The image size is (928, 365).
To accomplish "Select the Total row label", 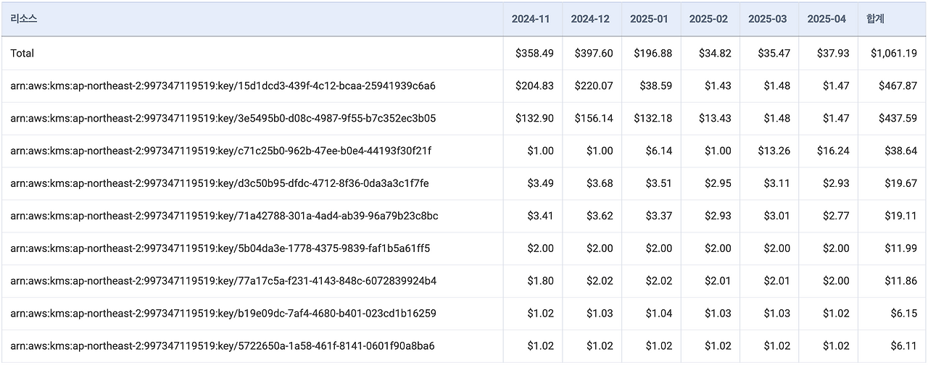I will [22, 53].
